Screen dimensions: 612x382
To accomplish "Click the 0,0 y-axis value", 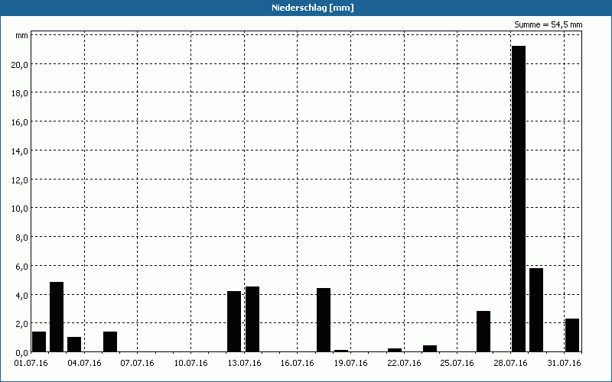I will [21, 353].
